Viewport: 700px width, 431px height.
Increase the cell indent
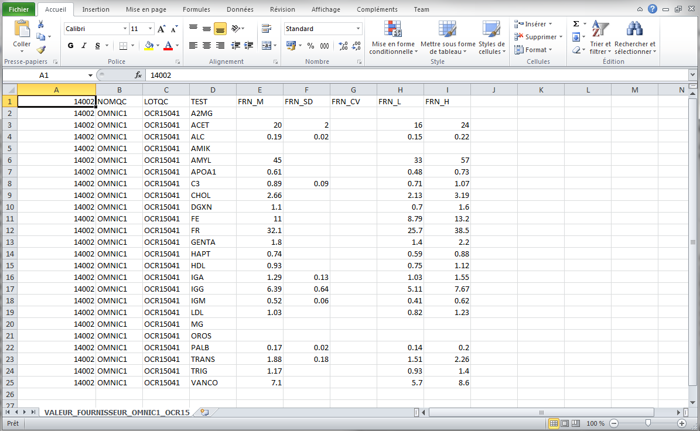[248, 45]
